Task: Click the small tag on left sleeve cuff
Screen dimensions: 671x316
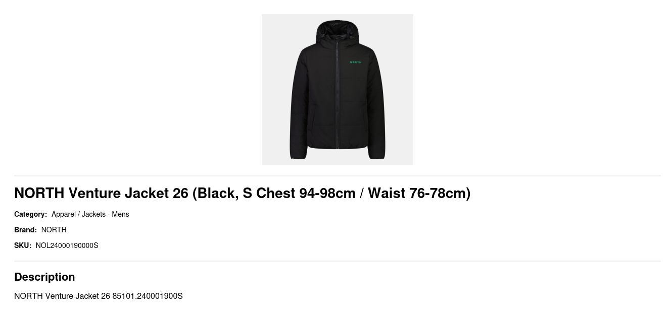Action: tap(293, 159)
